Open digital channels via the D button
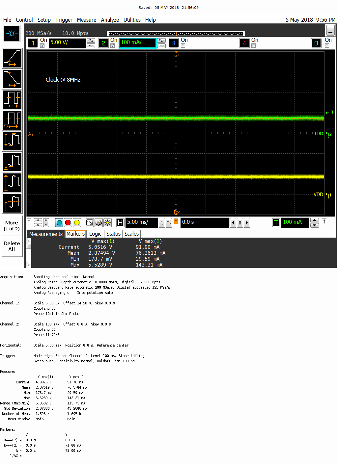Viewport: 338px width, 464px height. (x=316, y=43)
